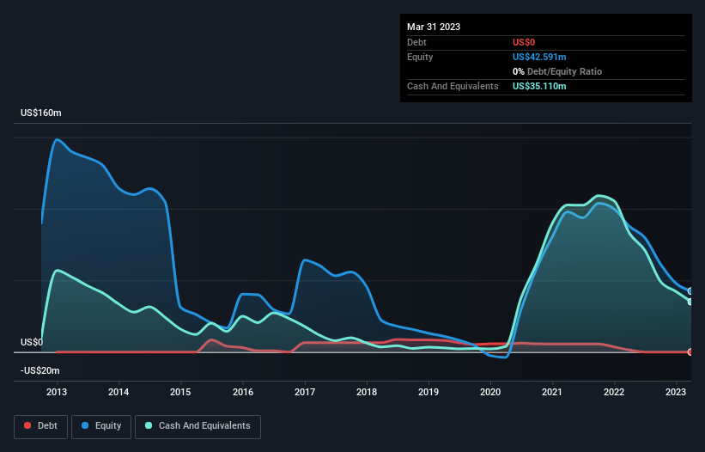
Task: Toggle the Debt series legend button
Action: click(x=41, y=426)
